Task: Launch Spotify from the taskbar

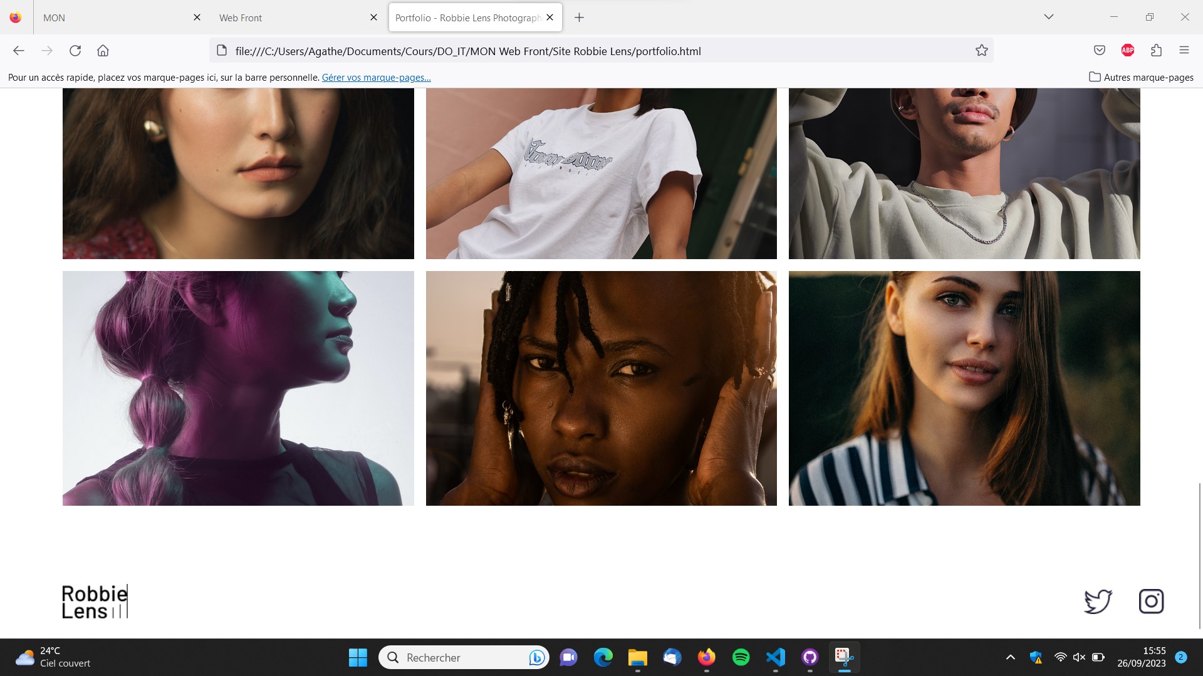Action: click(x=741, y=657)
